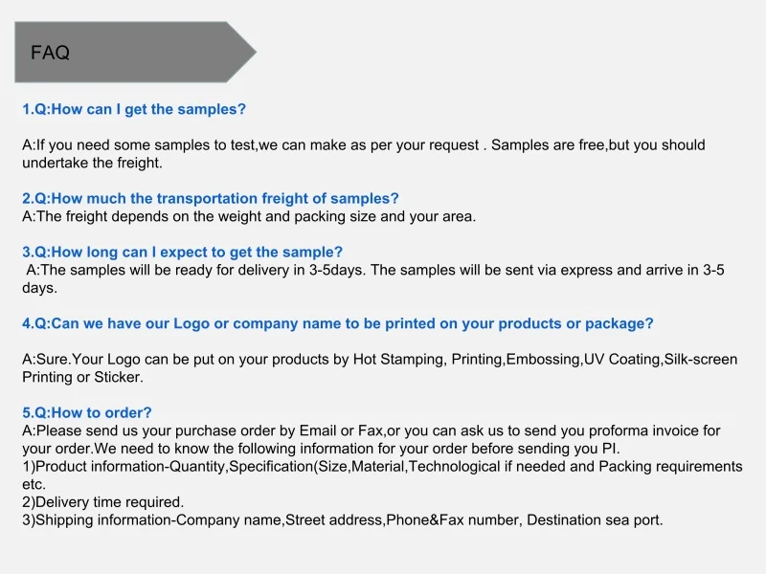Viewport: 766px width, 574px height.
Task: Click the "FAQ" title text
Action: [50, 53]
